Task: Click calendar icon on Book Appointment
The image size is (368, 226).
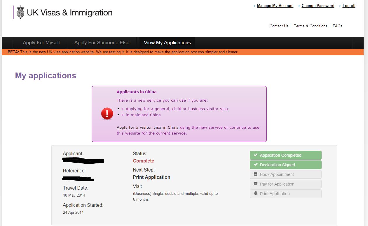Action: [x=256, y=174]
